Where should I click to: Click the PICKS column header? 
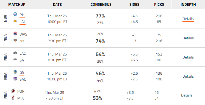(159, 5)
